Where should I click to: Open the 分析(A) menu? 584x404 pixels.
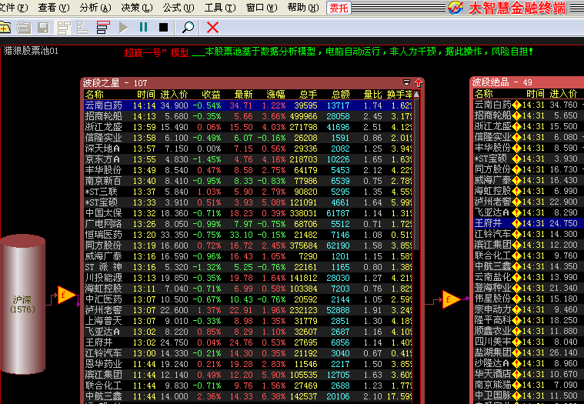pos(95,8)
